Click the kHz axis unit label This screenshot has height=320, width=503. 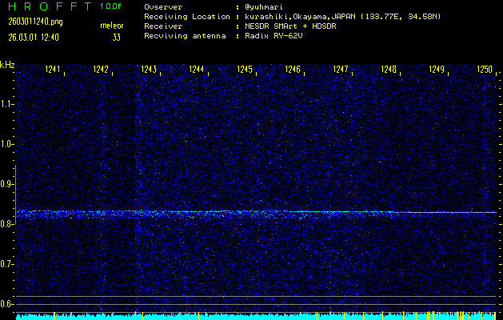[x=7, y=65]
